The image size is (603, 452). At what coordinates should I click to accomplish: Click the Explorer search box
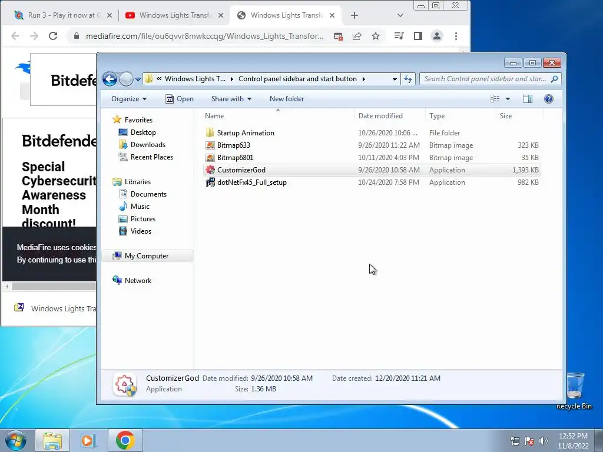tap(491, 79)
